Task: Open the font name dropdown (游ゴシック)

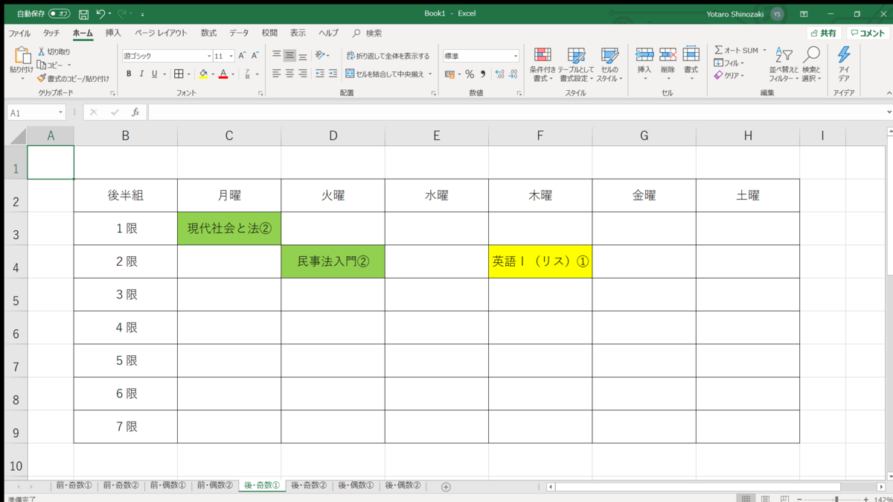Action: click(x=209, y=56)
